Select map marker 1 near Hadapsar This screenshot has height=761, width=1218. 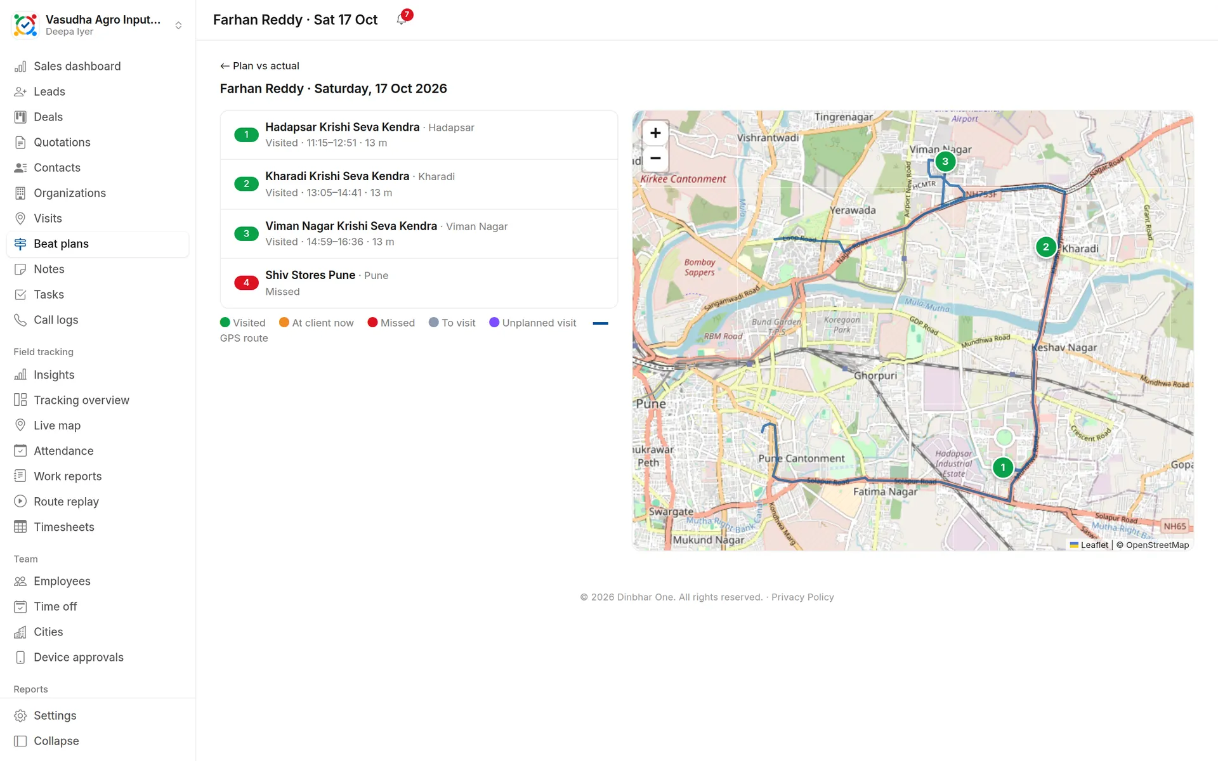click(x=1003, y=468)
